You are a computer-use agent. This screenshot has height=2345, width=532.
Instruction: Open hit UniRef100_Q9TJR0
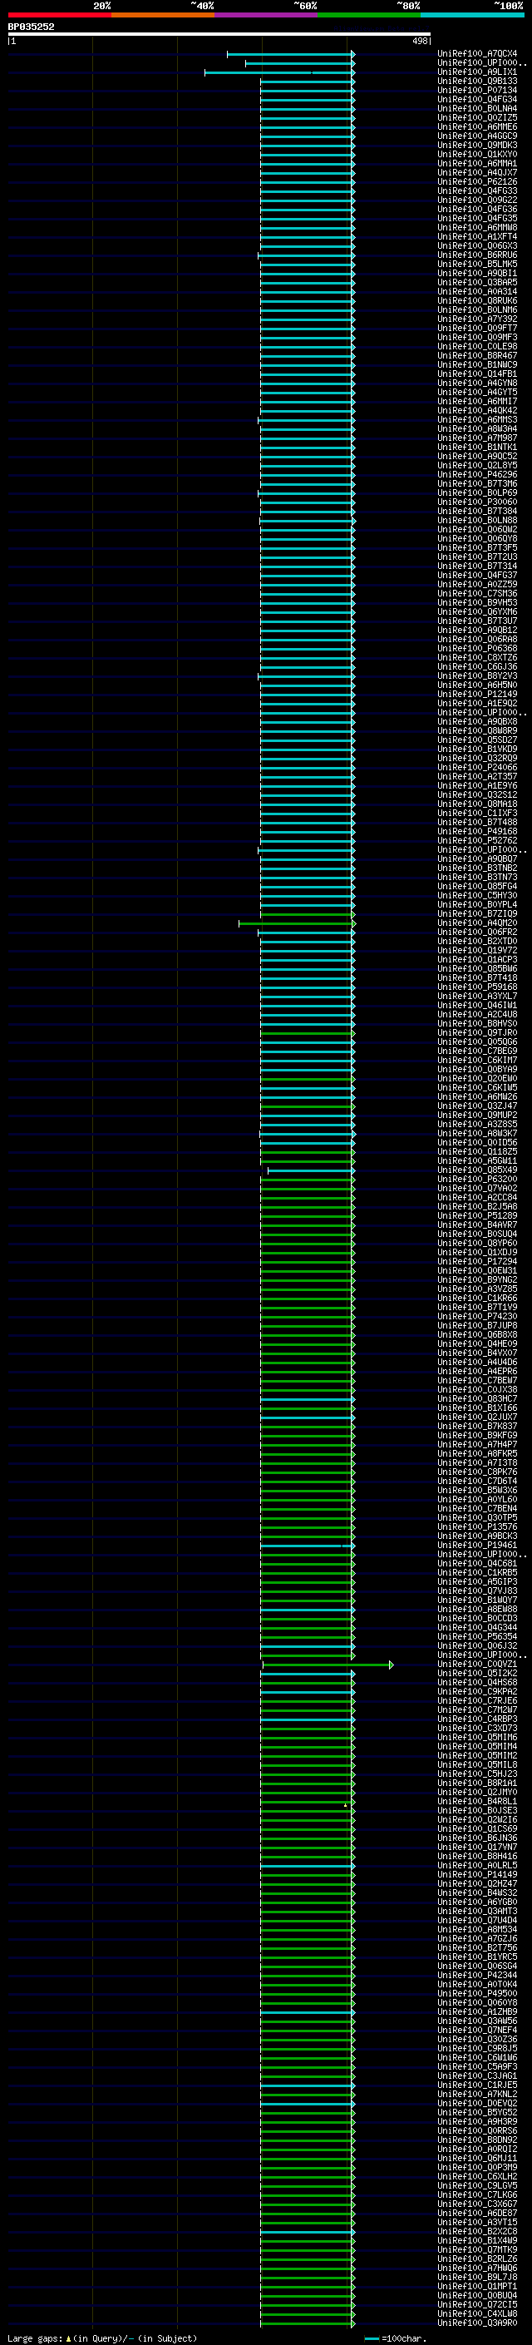477,1032
